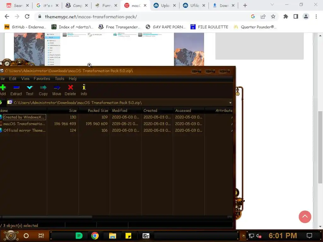Open the 'Index of ~dartz/i...' bookmark
Screen dimensions: 323x242
click(72, 27)
